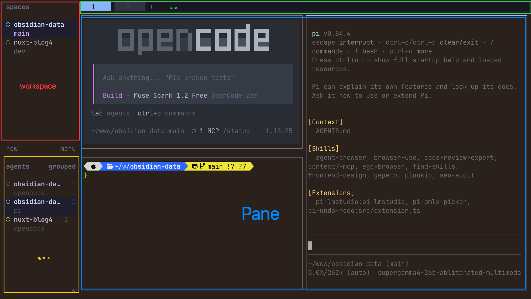The image size is (531, 299).
Task: Click the '[Extensions]' section heading
Action: point(331,193)
